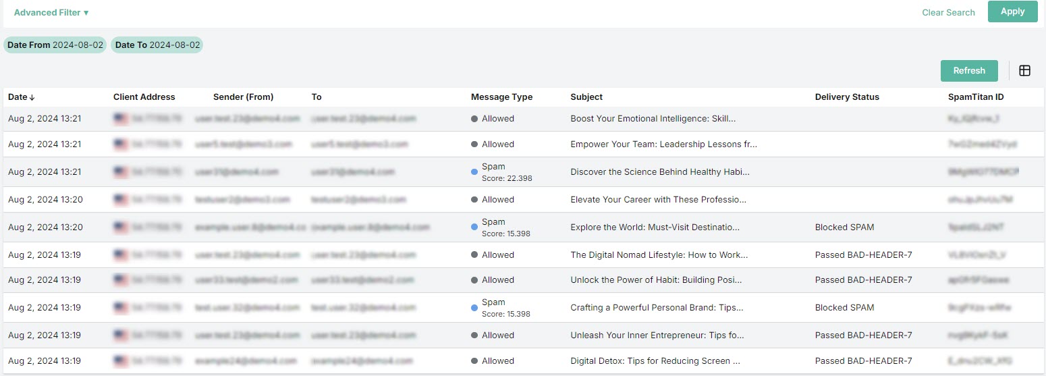
Task: Click the Clear Search link
Action: (x=948, y=13)
